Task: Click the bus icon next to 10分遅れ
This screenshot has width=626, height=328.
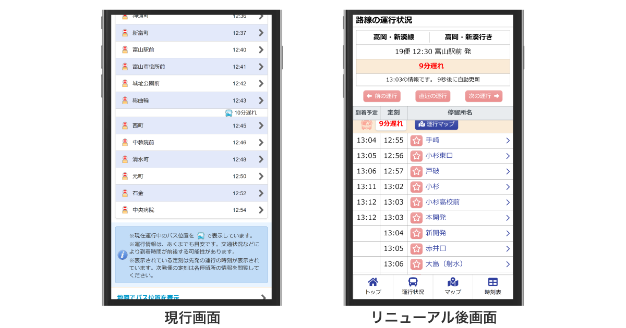Action: pyautogui.click(x=228, y=113)
